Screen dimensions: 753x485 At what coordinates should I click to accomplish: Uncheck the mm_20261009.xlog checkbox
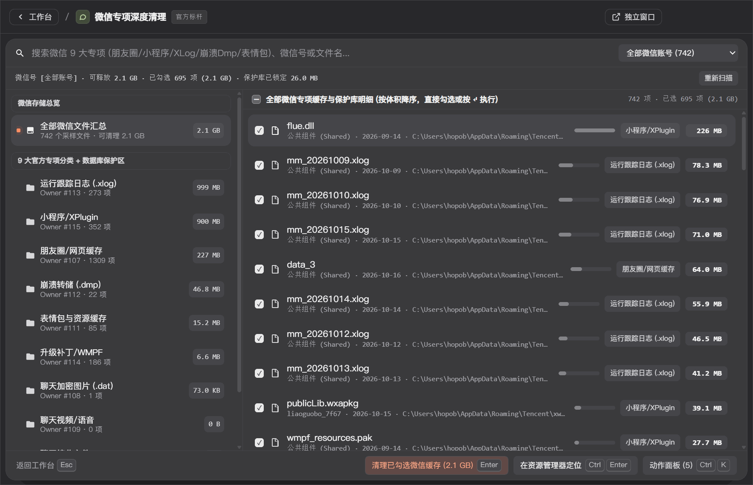[x=259, y=165]
